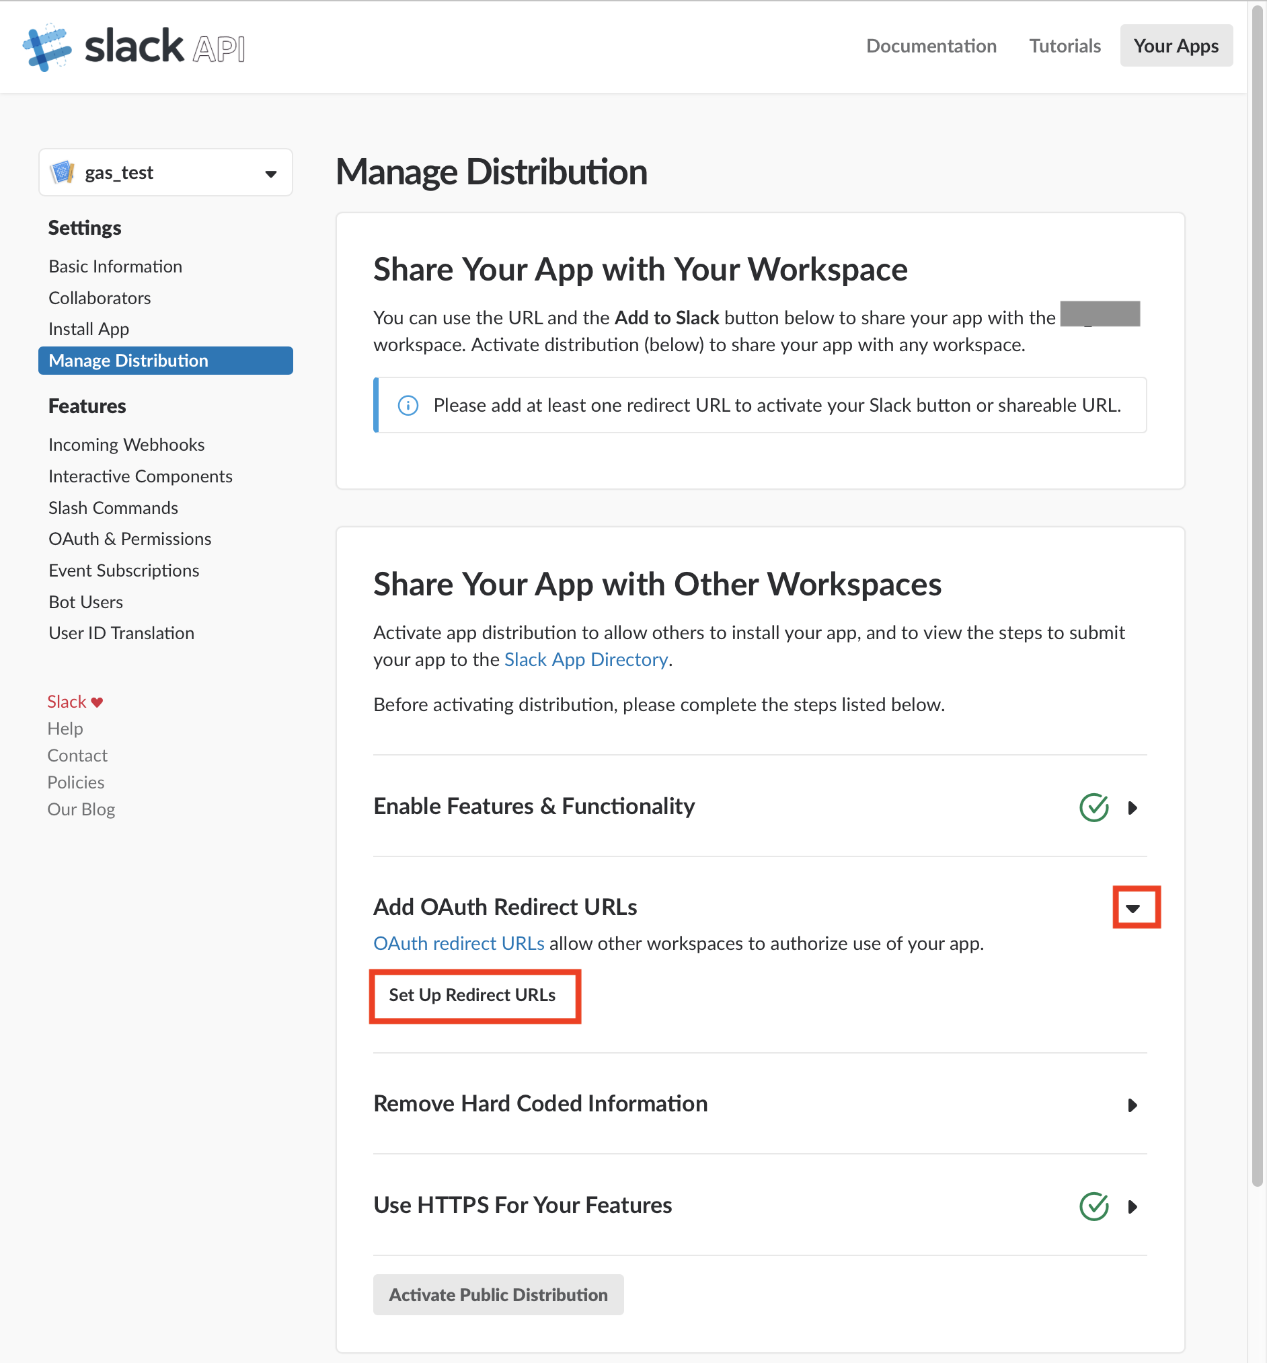The height and width of the screenshot is (1363, 1267).
Task: Open the Documentation nav item
Action: [931, 46]
